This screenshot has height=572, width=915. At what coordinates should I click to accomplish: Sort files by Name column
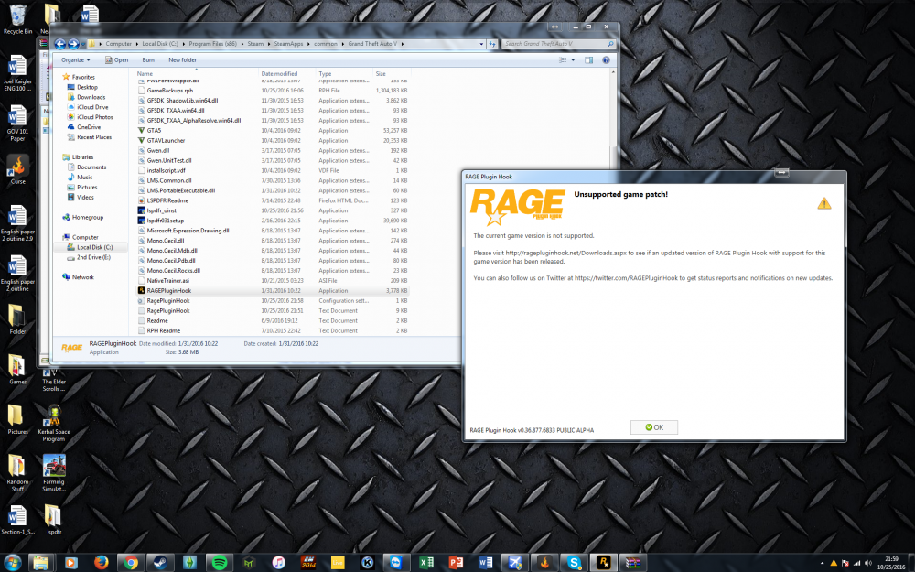coord(198,73)
